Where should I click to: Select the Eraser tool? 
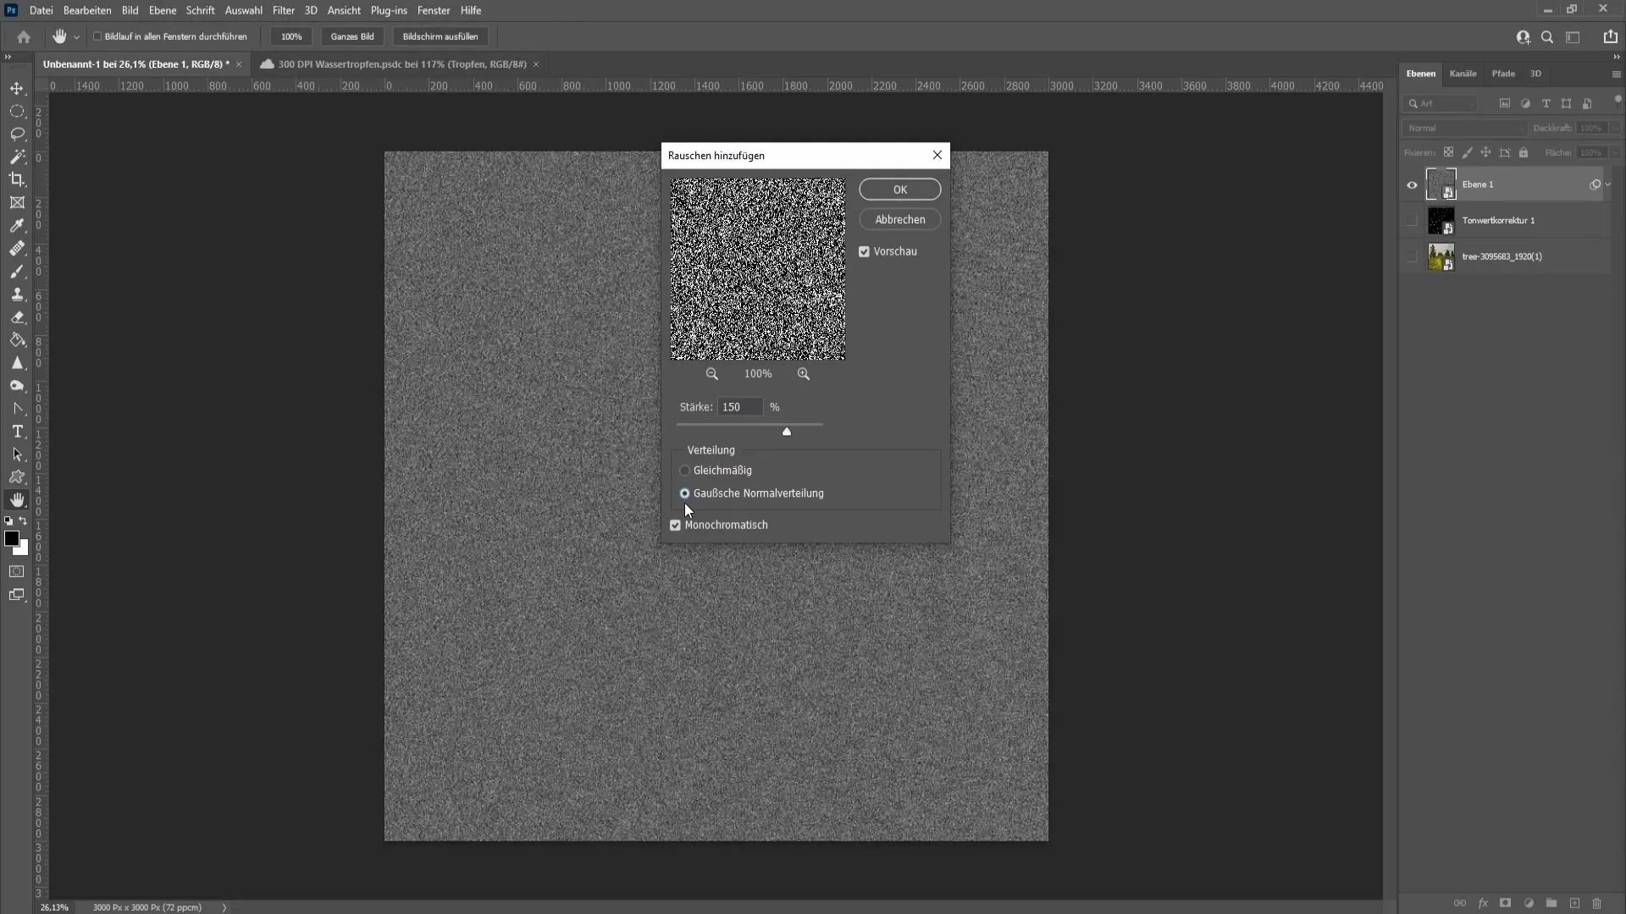click(17, 317)
